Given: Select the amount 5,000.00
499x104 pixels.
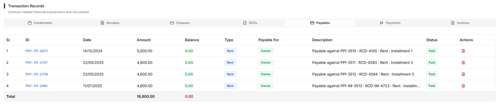Looking at the screenshot, I should click(145, 51).
